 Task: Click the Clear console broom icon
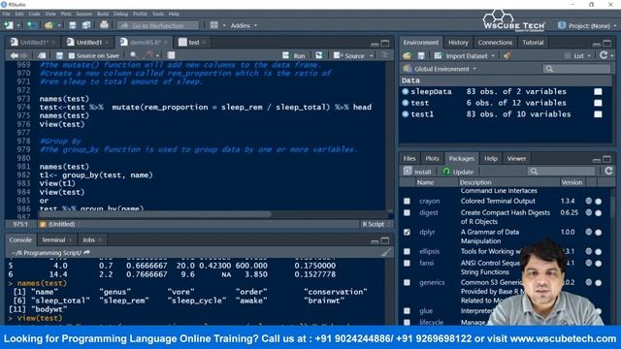click(x=386, y=252)
